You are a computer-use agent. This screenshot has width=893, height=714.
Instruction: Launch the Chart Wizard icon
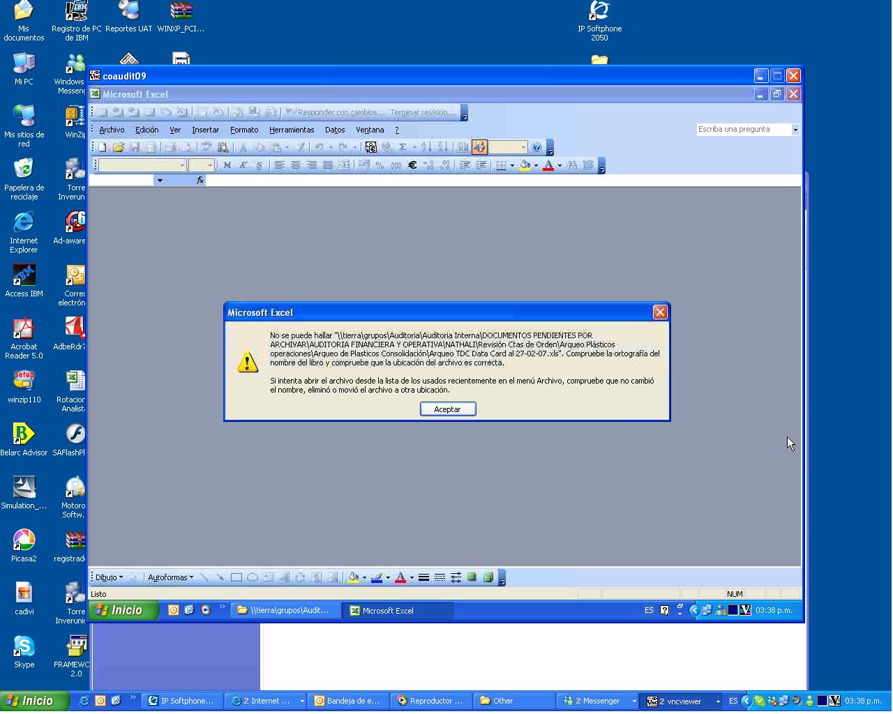tap(462, 147)
